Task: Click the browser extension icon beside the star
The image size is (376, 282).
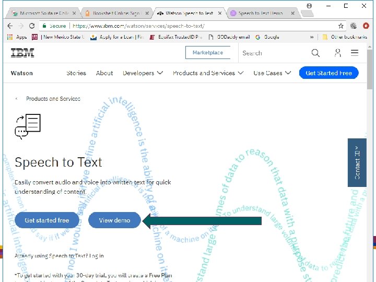Action: click(354, 26)
